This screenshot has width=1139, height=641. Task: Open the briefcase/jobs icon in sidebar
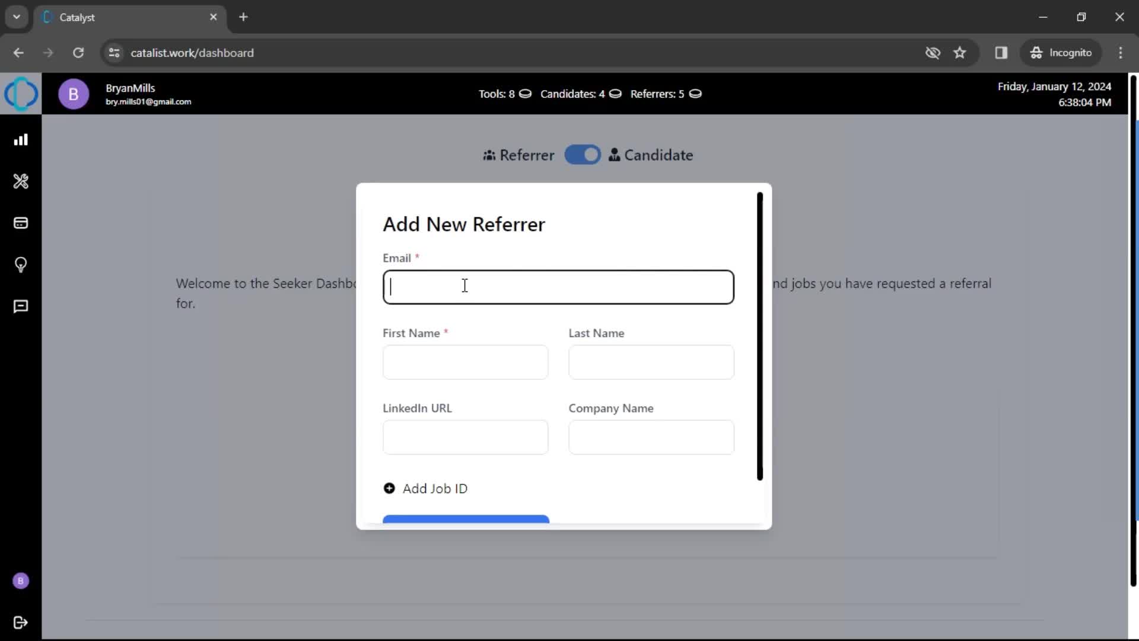[21, 223]
